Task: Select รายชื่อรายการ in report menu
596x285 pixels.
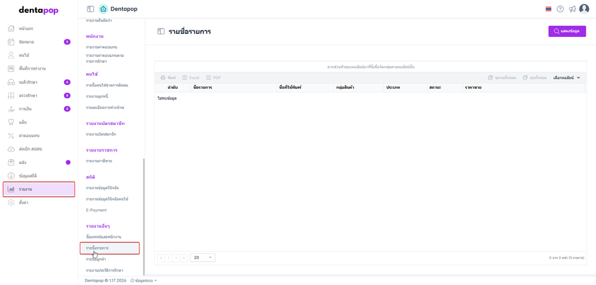Action: pos(110,248)
